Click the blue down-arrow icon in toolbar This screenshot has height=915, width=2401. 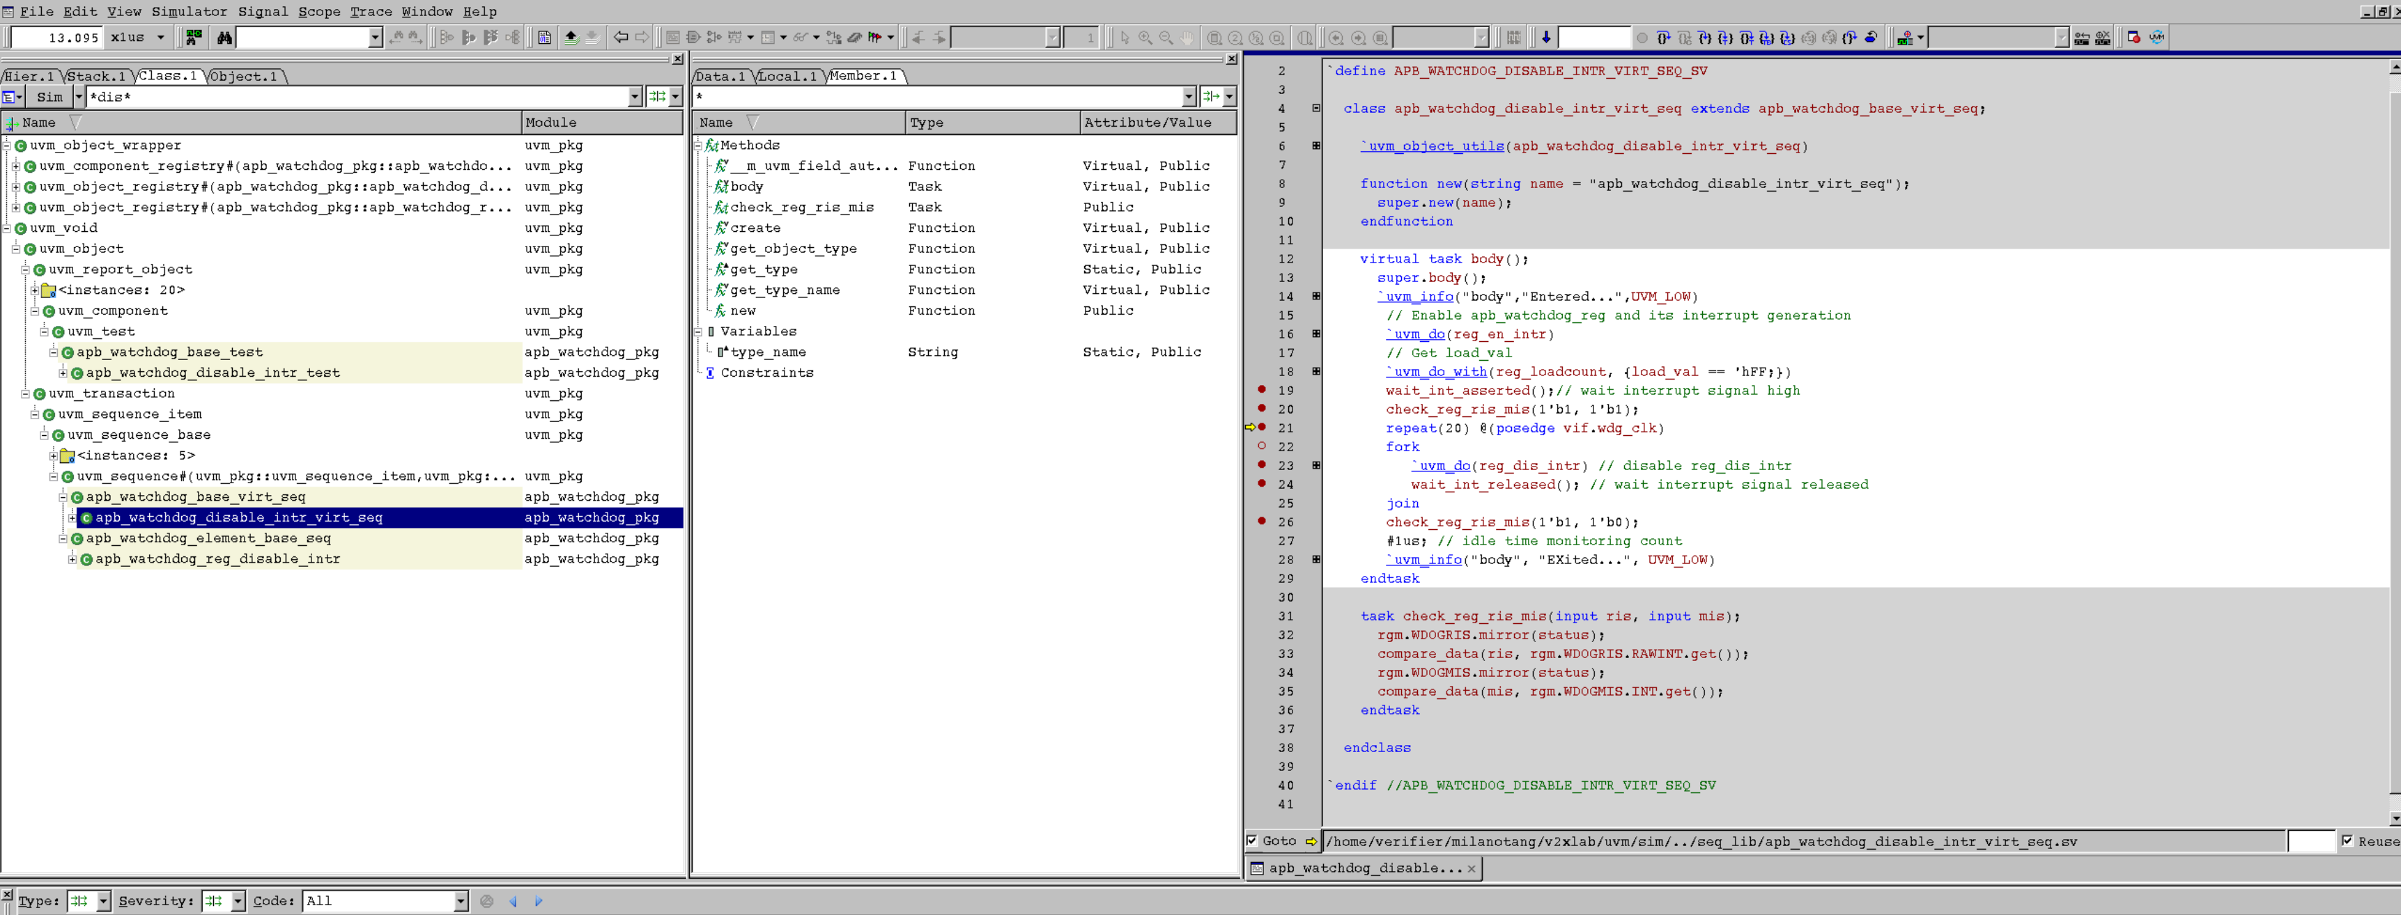point(1546,38)
